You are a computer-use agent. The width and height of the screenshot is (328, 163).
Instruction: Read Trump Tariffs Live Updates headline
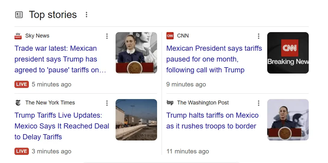click(x=62, y=126)
